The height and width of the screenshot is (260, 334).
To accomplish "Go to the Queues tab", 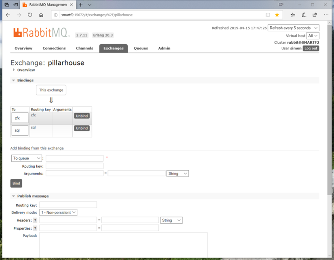I will coord(141,48).
